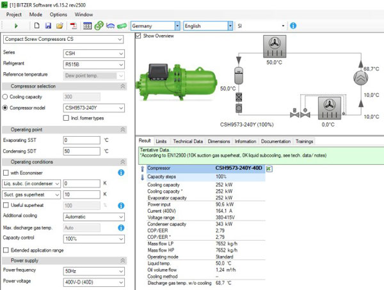Click the condenser fan symbol in diagram
This screenshot has height=290, width=384.
click(275, 46)
